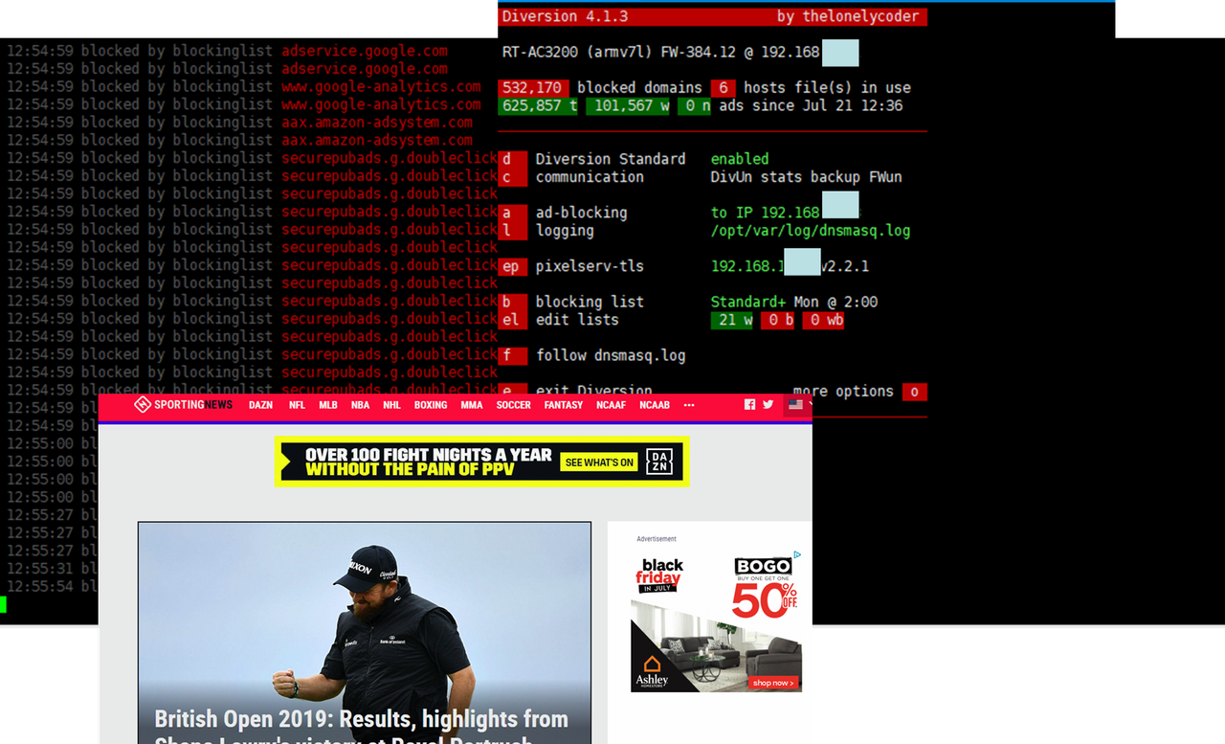Image resolution: width=1225 pixels, height=744 pixels.
Task: Open the NFL section tab
Action: [297, 405]
